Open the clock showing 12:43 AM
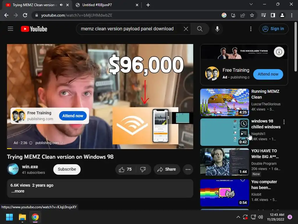The image size is (298, 224). pos(275,217)
